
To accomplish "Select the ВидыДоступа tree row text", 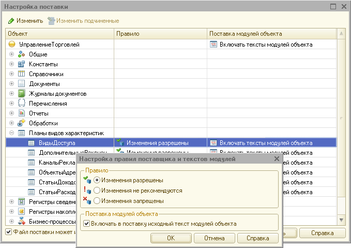I will coord(57,143).
